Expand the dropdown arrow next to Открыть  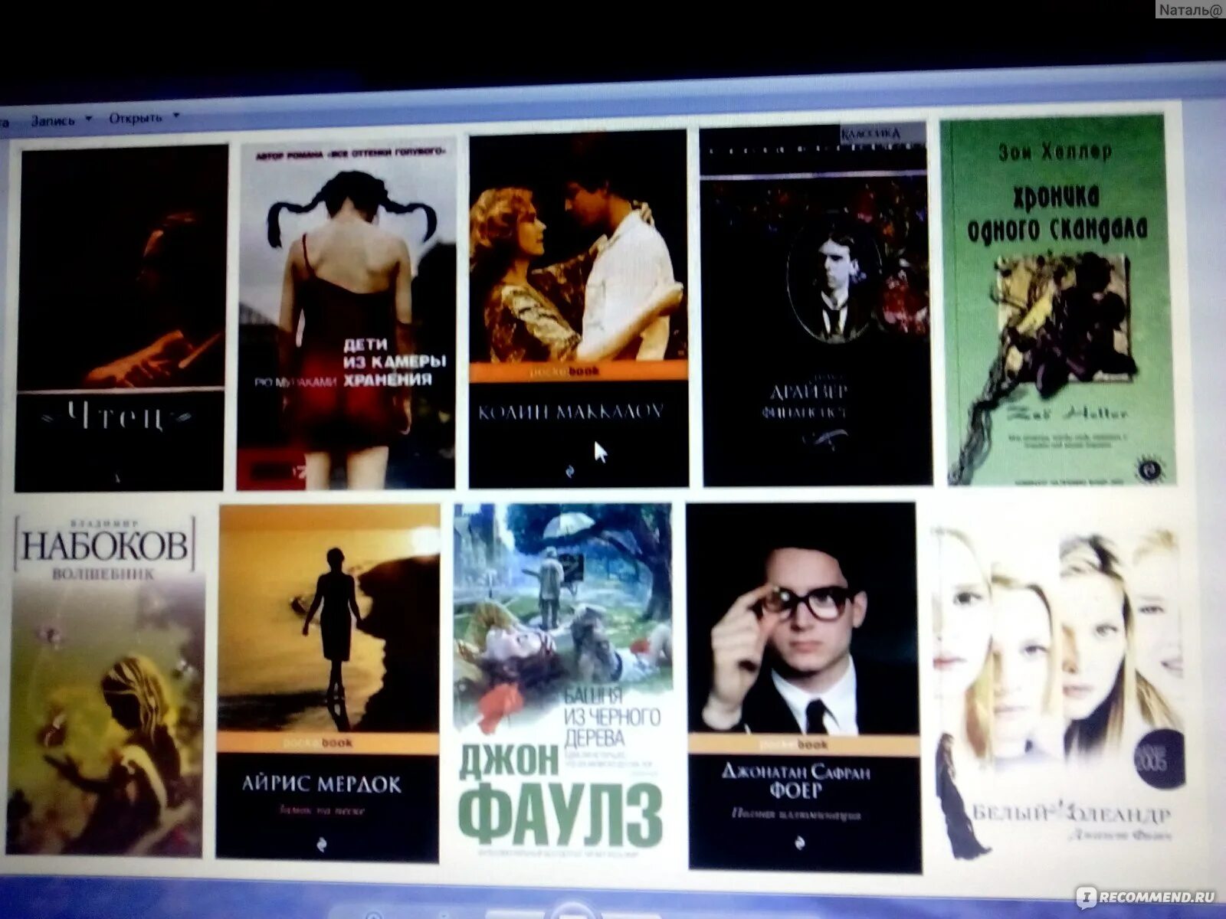pos(176,116)
